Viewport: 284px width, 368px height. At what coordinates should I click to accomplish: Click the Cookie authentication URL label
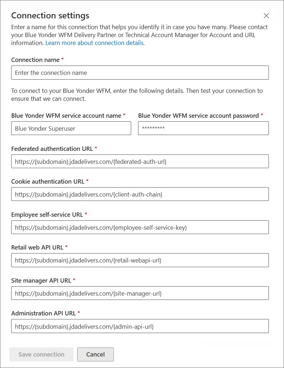pos(48,181)
